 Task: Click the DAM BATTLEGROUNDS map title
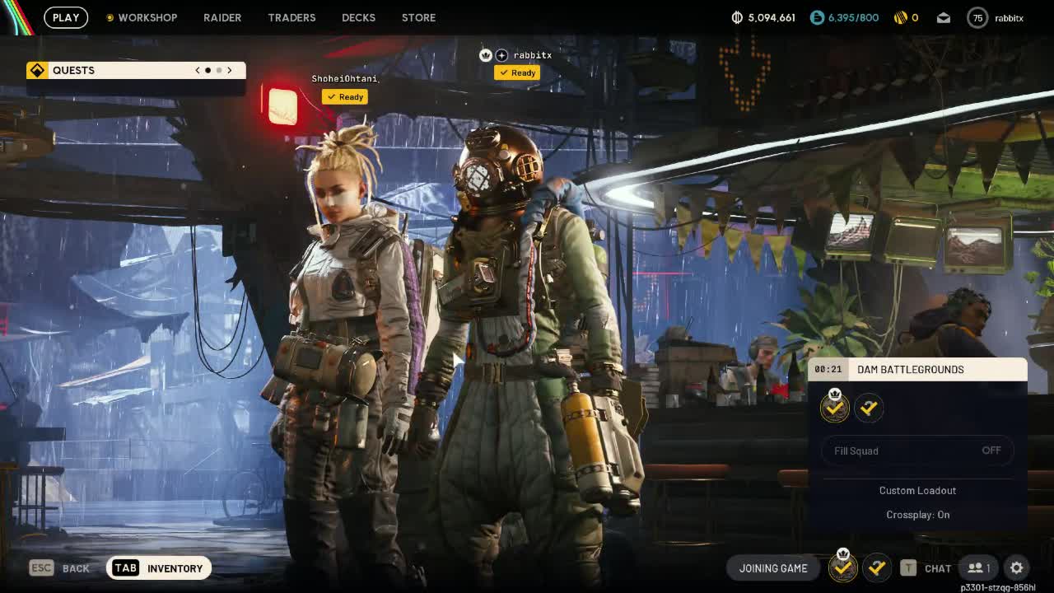click(911, 369)
